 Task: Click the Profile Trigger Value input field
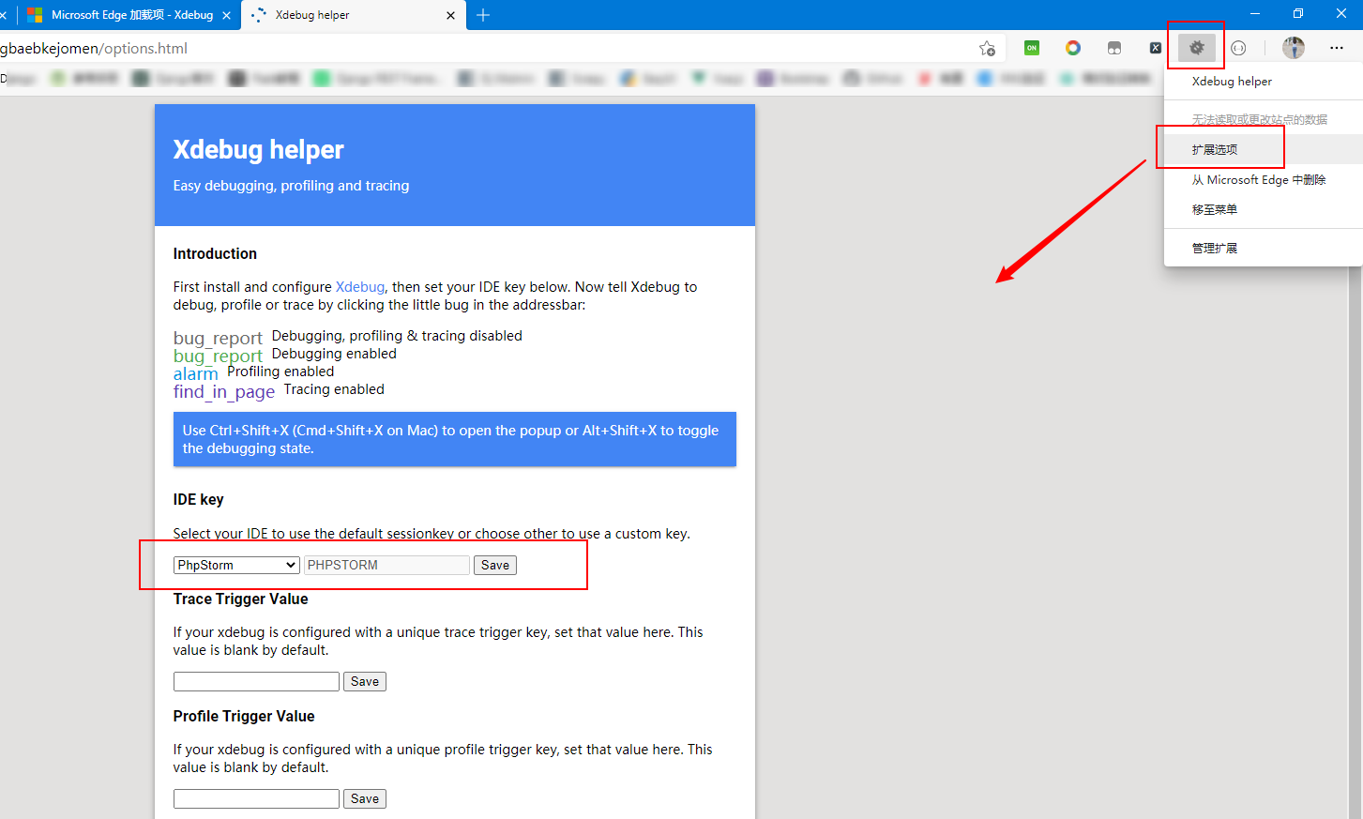(x=256, y=798)
